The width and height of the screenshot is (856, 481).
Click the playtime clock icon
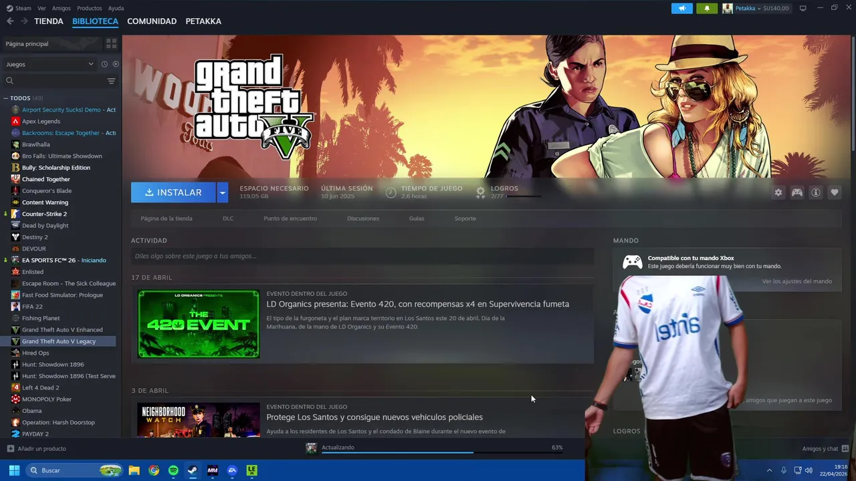click(391, 192)
